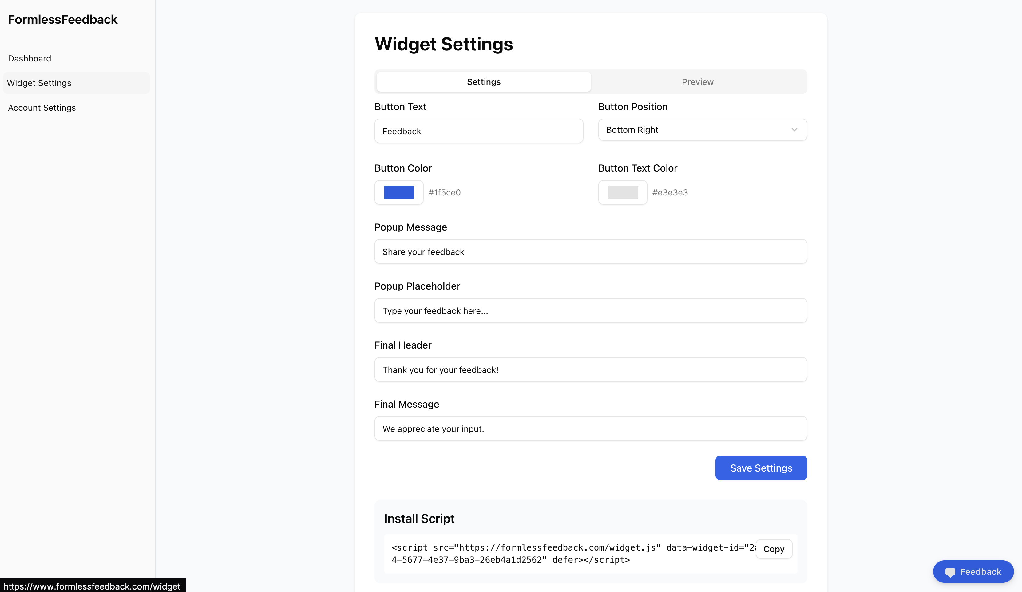1022x592 pixels.
Task: Go to Account Settings in sidebar
Action: (x=42, y=108)
